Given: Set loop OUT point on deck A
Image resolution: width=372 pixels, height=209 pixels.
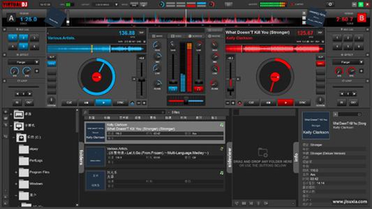Looking at the screenshot, I should tap(29, 103).
